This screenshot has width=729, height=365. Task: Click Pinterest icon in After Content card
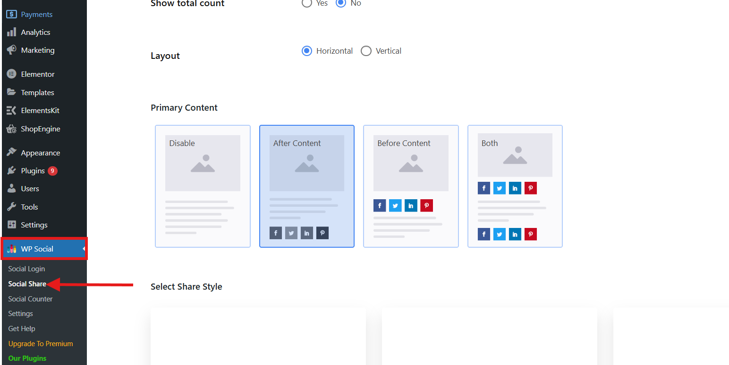pos(322,233)
